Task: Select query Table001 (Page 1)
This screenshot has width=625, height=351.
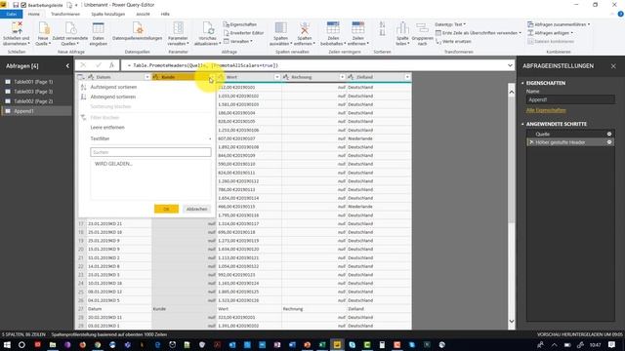Action: [33, 82]
